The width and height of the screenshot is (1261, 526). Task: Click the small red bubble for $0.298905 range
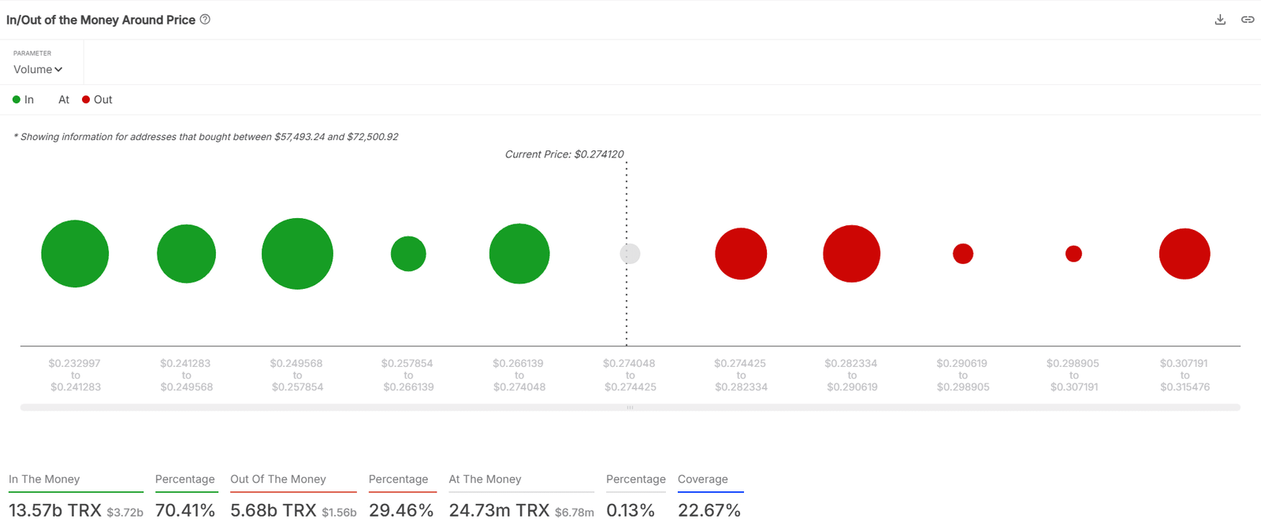[1073, 254]
